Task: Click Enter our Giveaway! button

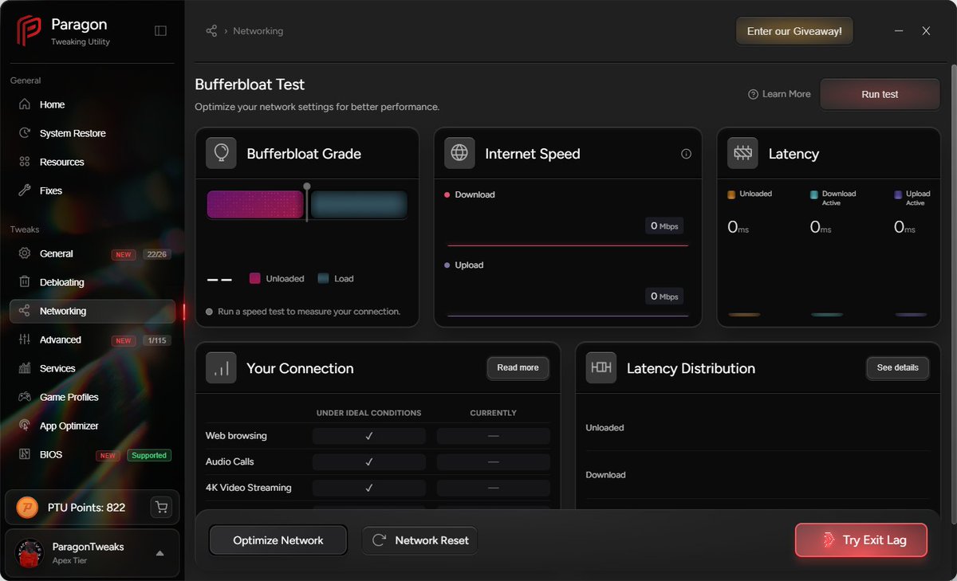Action: (x=794, y=31)
